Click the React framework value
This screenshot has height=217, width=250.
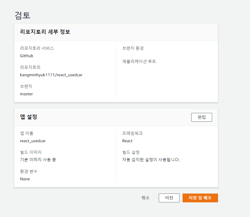pos(127,141)
